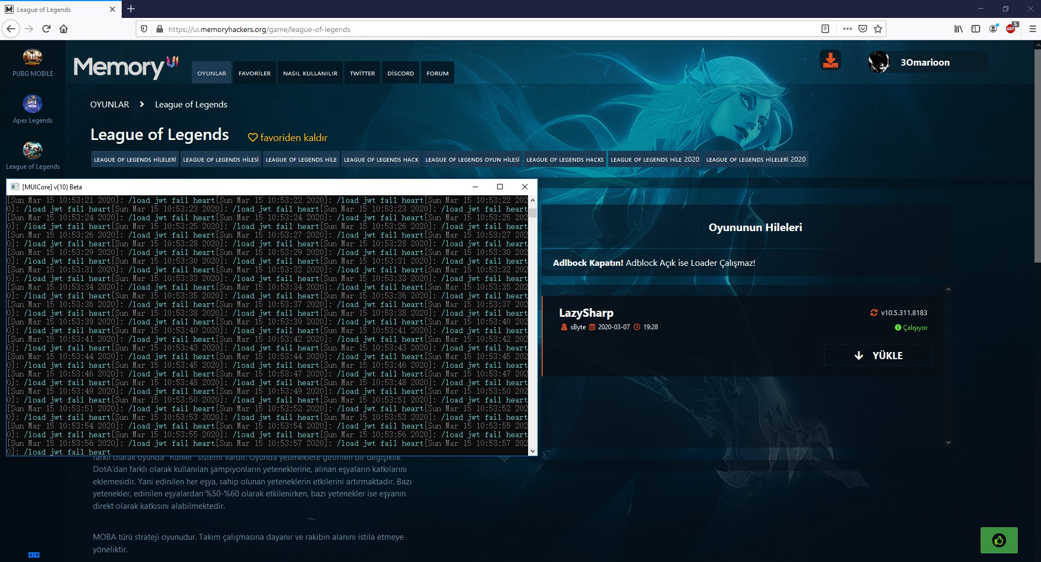Minimize the MUICore console window
The image size is (1041, 562).
475,187
